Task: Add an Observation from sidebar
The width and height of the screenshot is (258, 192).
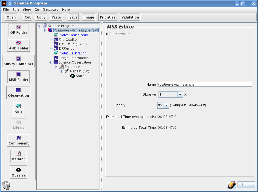Action: point(19,93)
